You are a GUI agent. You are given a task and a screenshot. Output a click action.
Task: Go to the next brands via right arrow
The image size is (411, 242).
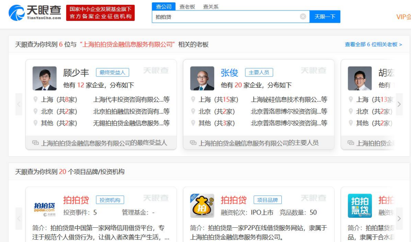(399, 218)
